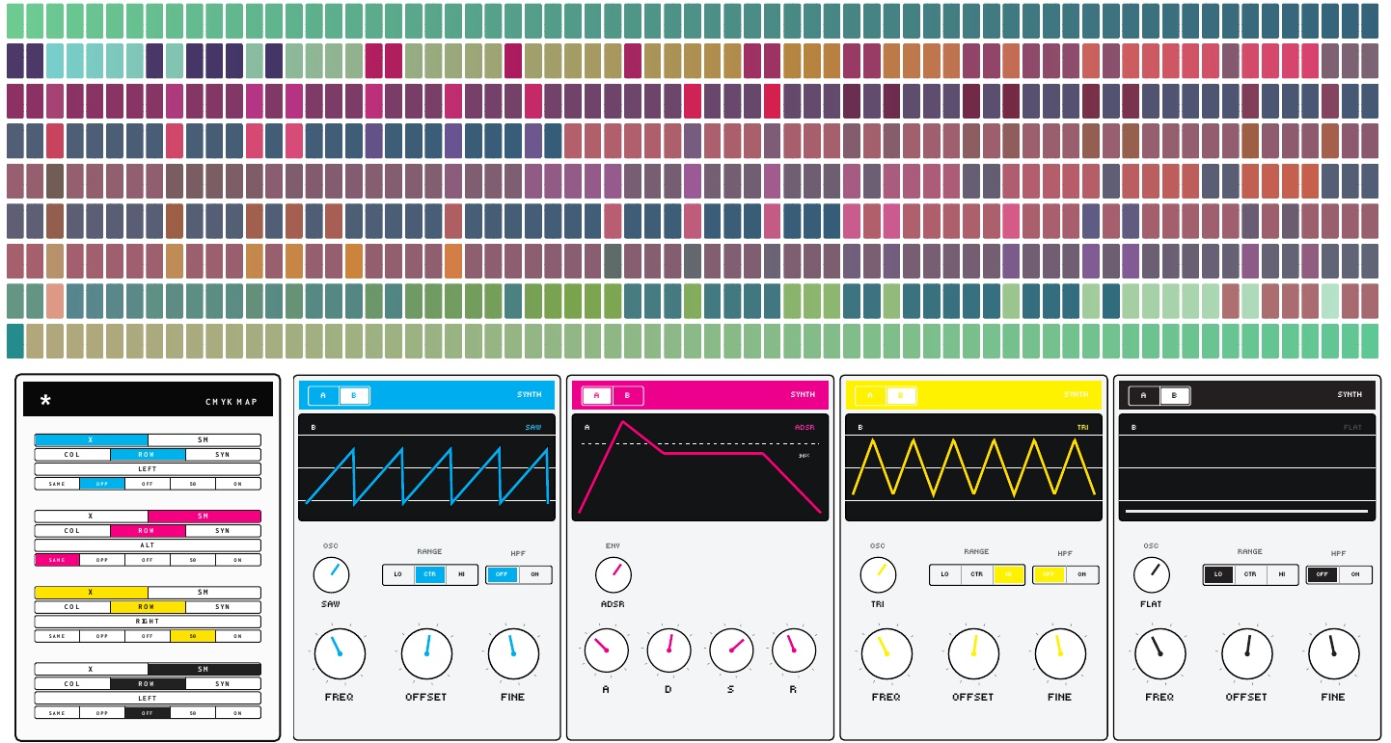Adjust the magenta Attack (A) knob
The height and width of the screenshot is (743, 1391).
coord(606,650)
